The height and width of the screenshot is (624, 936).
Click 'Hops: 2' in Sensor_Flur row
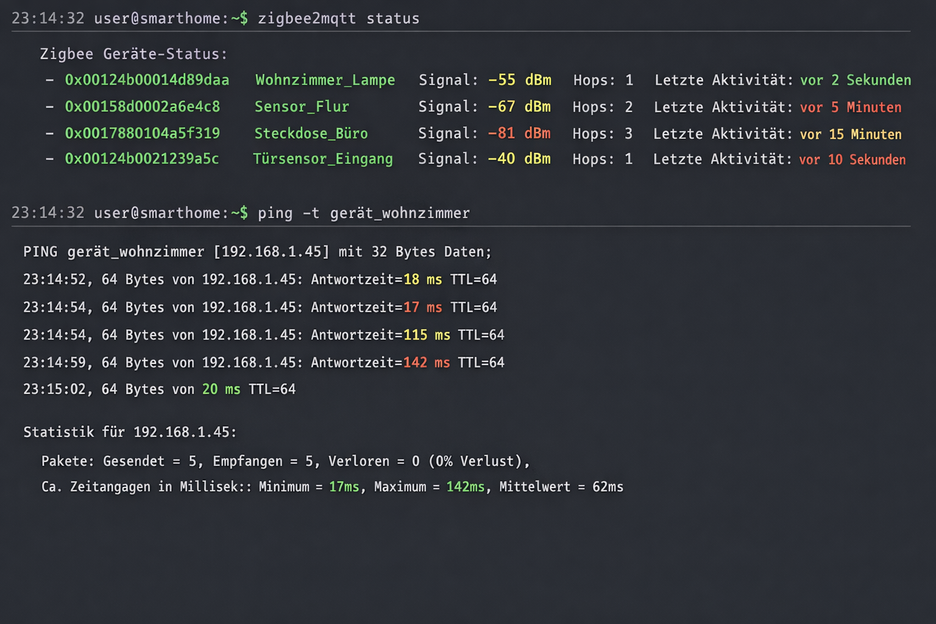(603, 107)
